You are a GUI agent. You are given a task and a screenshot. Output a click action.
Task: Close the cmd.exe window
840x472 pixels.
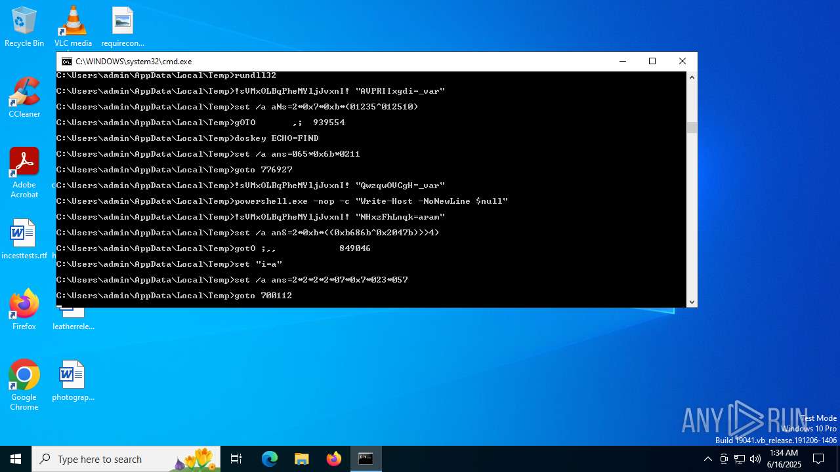coord(682,61)
